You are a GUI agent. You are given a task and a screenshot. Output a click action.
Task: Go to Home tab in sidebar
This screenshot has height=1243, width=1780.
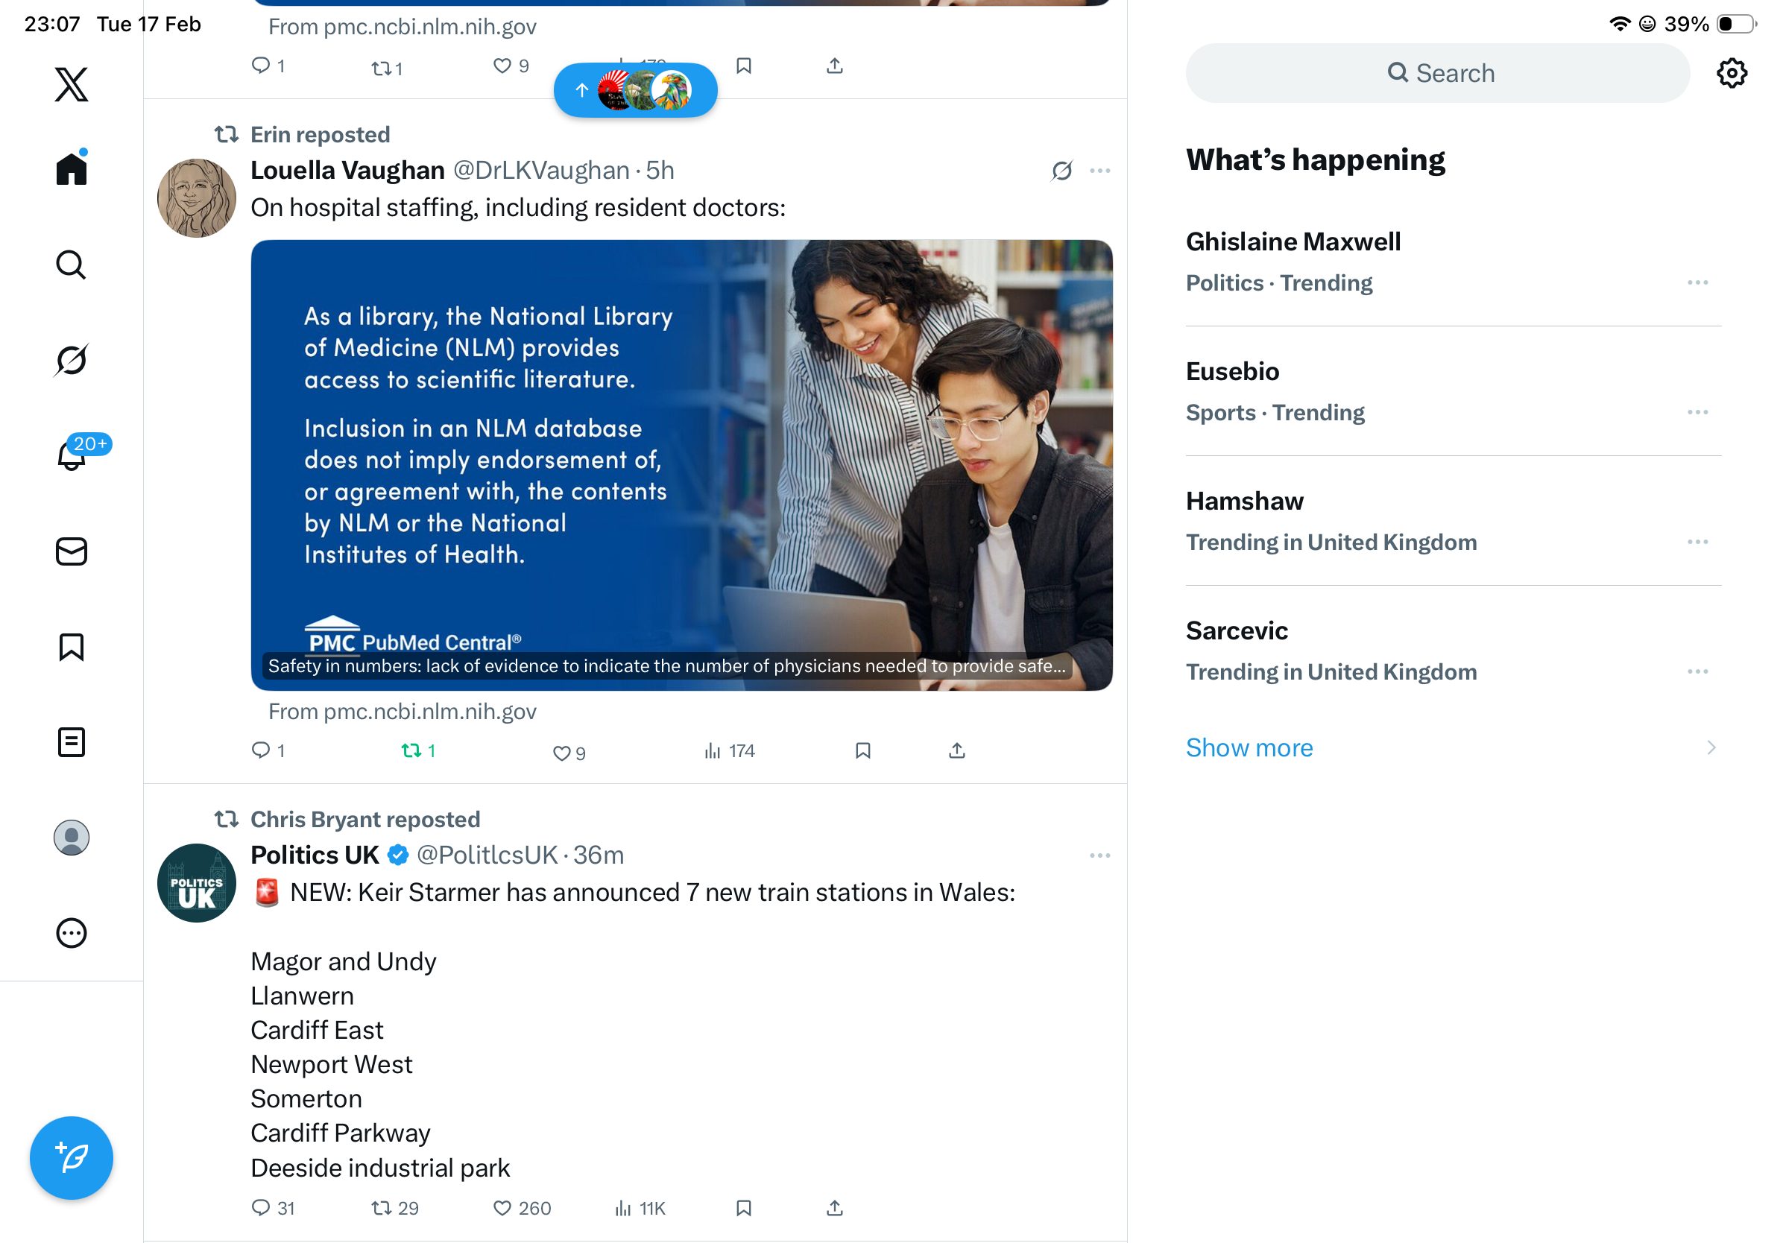[72, 169]
